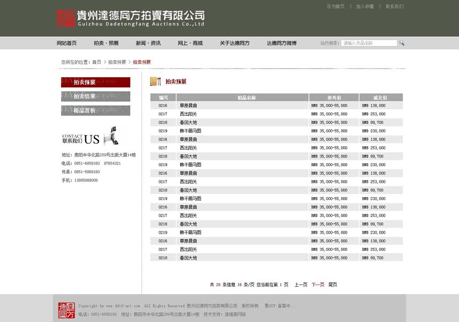The image size is (459, 322).
Task: Focus the 站内搜索 search input field
Action: 369,43
